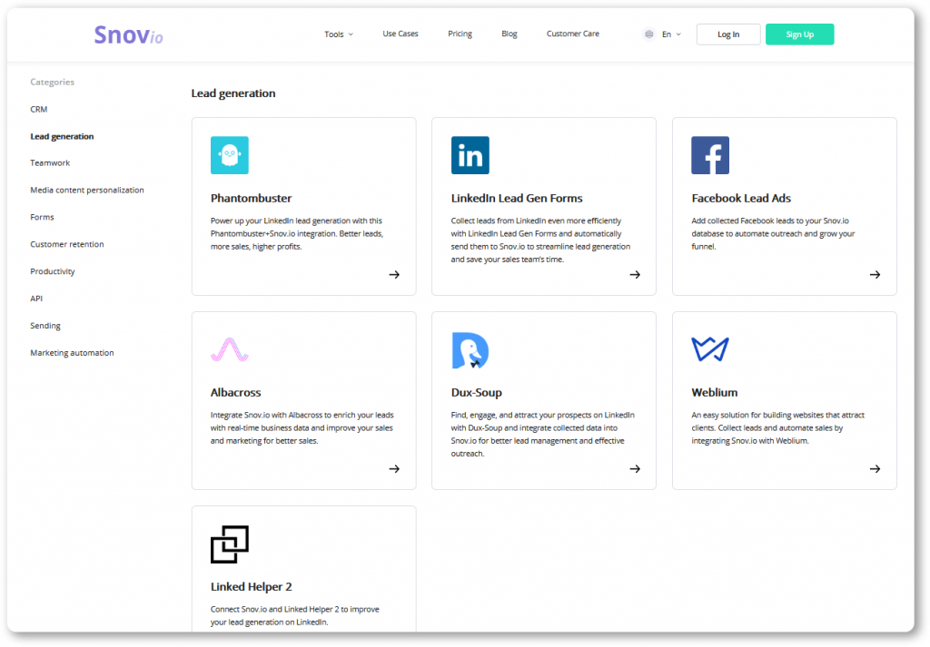The image size is (930, 647).
Task: Visit the Blog
Action: [x=509, y=34]
